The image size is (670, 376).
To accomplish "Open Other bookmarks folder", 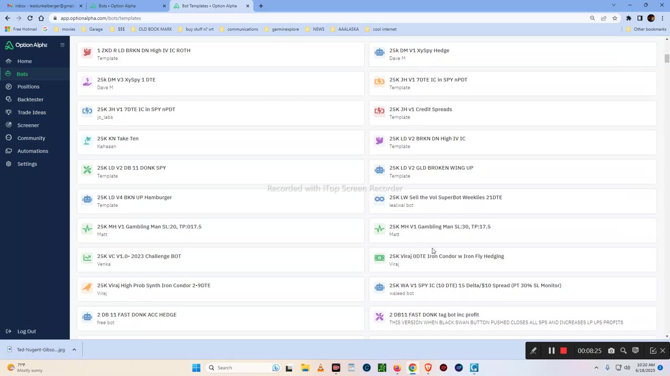I will (x=646, y=29).
